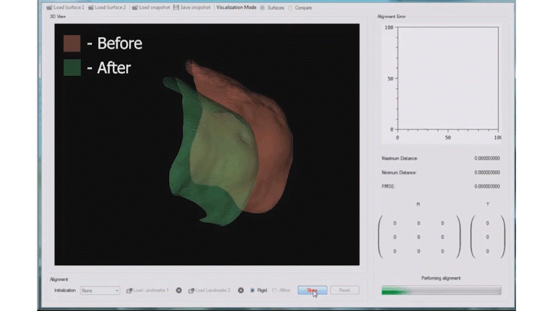Click the Minimum Distance label

(399, 172)
